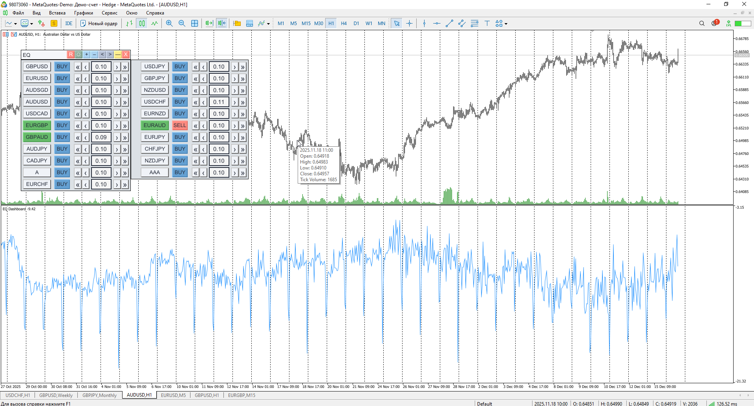Toggle chart shift from right border

[x=222, y=24]
